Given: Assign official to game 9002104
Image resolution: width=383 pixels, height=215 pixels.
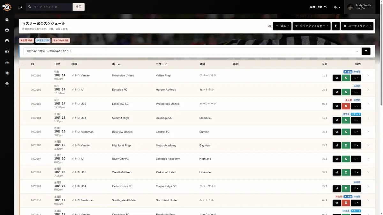Looking at the screenshot, I should click(x=337, y=120).
